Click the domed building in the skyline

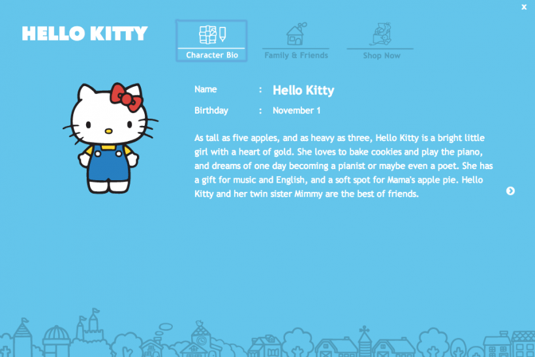click(56, 341)
